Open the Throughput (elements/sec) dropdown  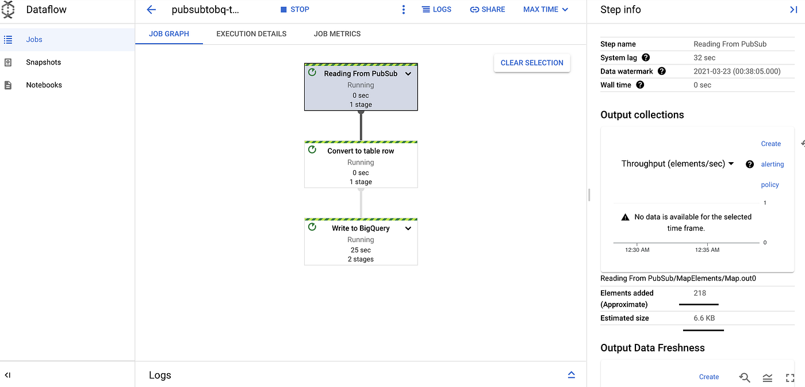(x=678, y=164)
